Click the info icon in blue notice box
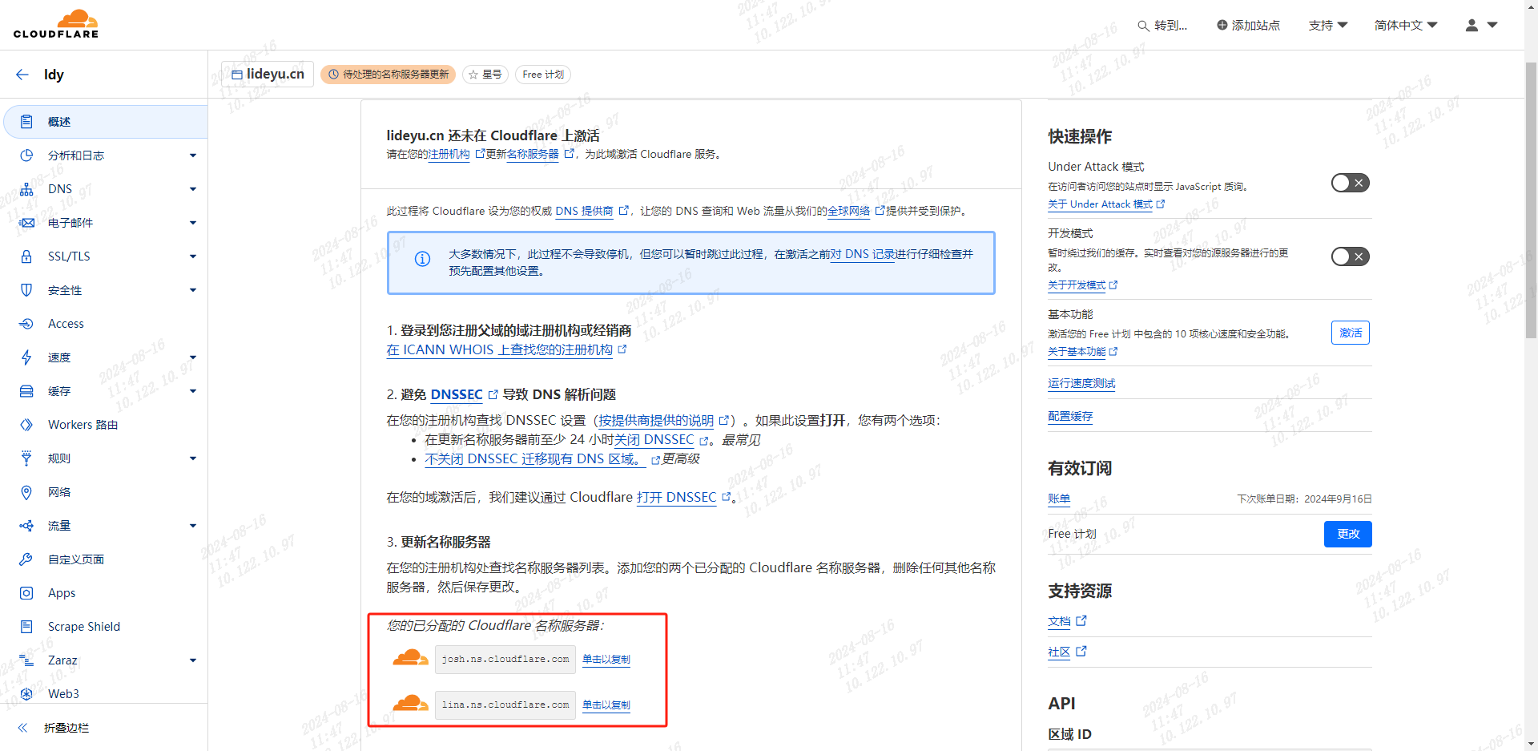The image size is (1538, 751). (422, 259)
